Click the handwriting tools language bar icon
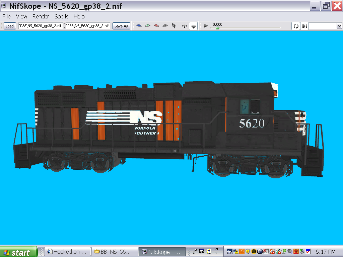Image resolution: width=343 pixels, height=257 pixels. click(x=202, y=252)
